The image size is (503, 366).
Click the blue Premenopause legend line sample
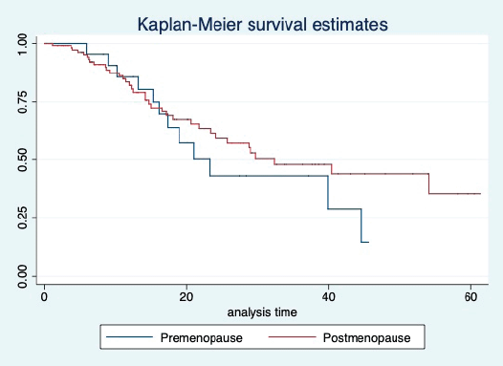tap(129, 336)
